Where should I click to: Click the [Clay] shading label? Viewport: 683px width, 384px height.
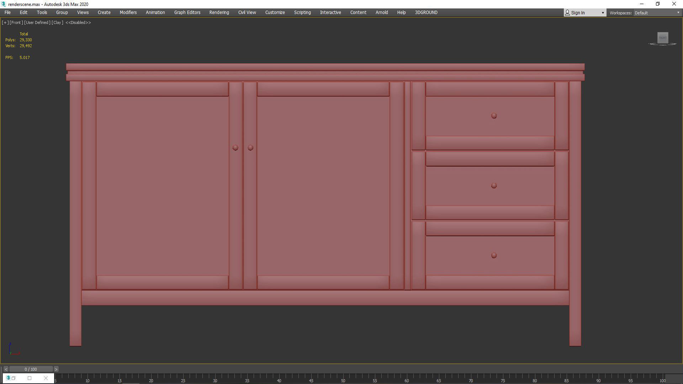coord(57,22)
